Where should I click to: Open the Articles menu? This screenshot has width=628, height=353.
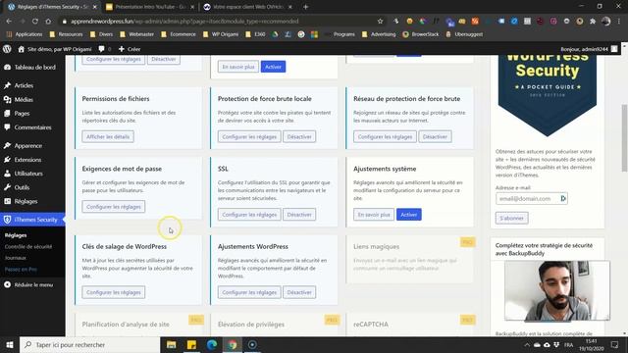click(24, 85)
